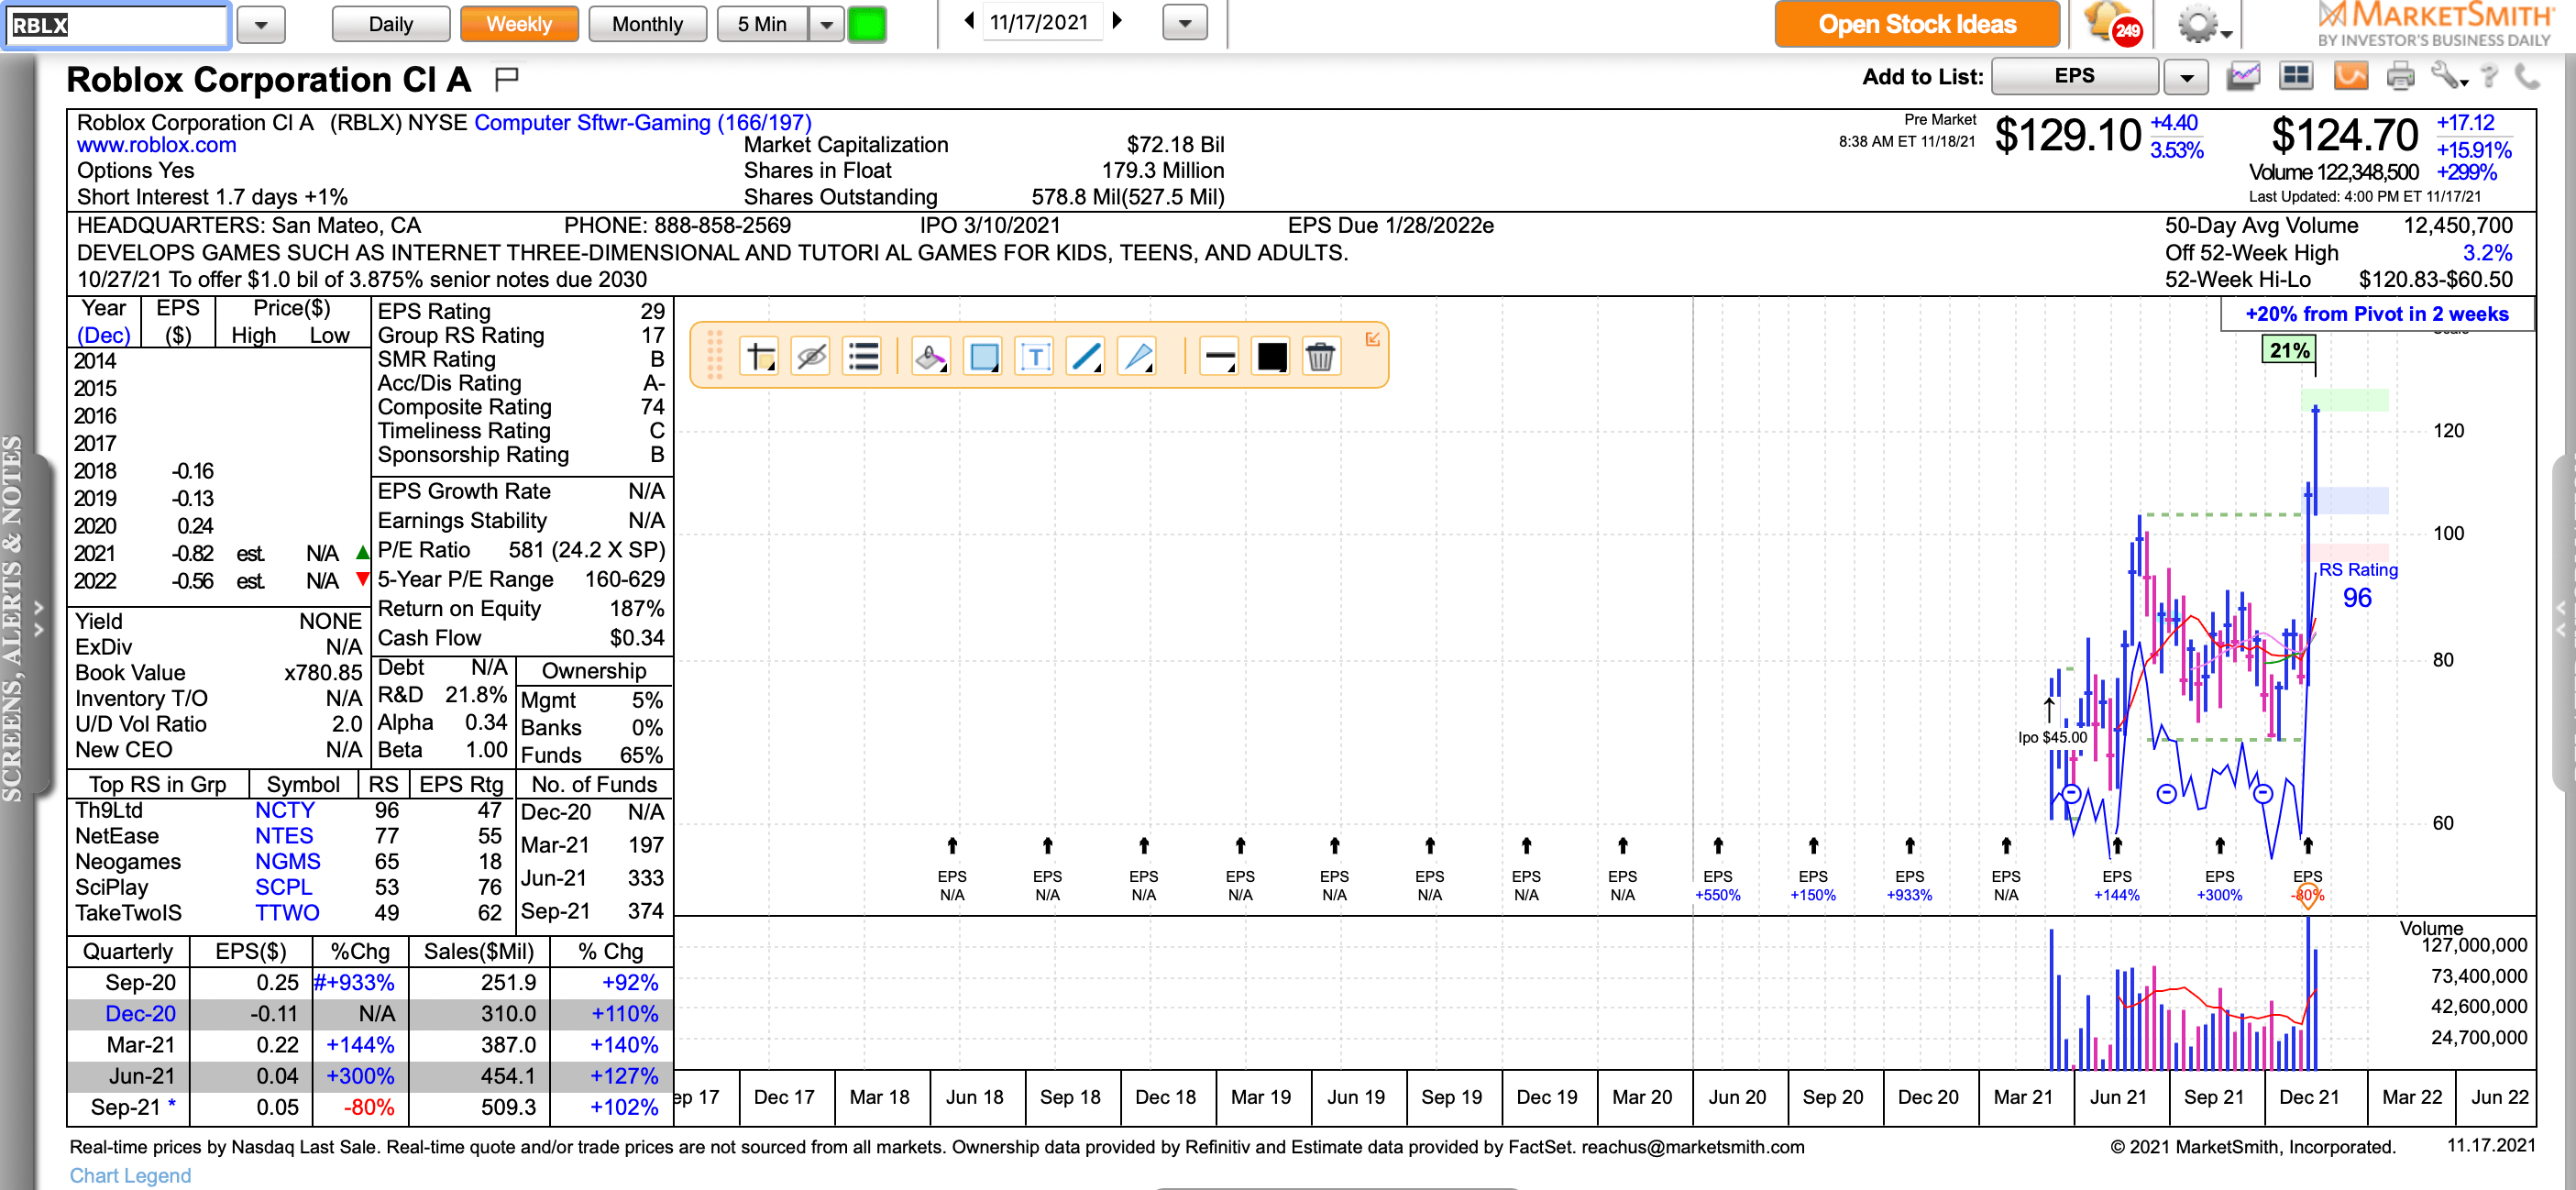Select the triangle wedge drawing tool
Screen dimensions: 2576x1190
coord(1138,356)
